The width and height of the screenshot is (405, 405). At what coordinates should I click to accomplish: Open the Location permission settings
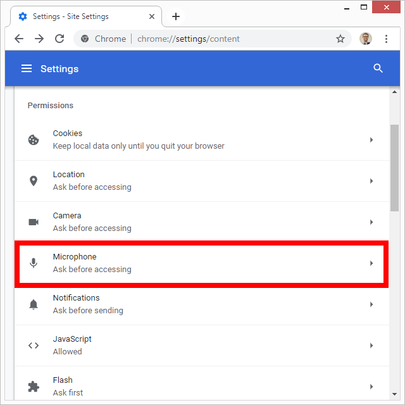(202, 181)
